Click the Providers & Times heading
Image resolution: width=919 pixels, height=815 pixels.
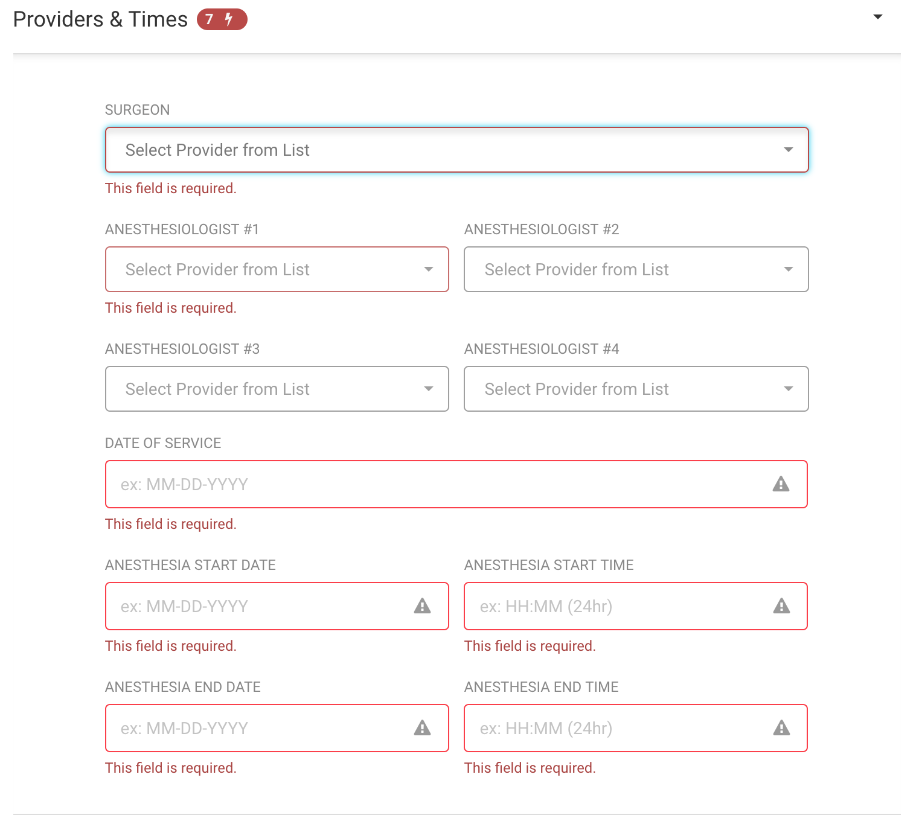[100, 19]
